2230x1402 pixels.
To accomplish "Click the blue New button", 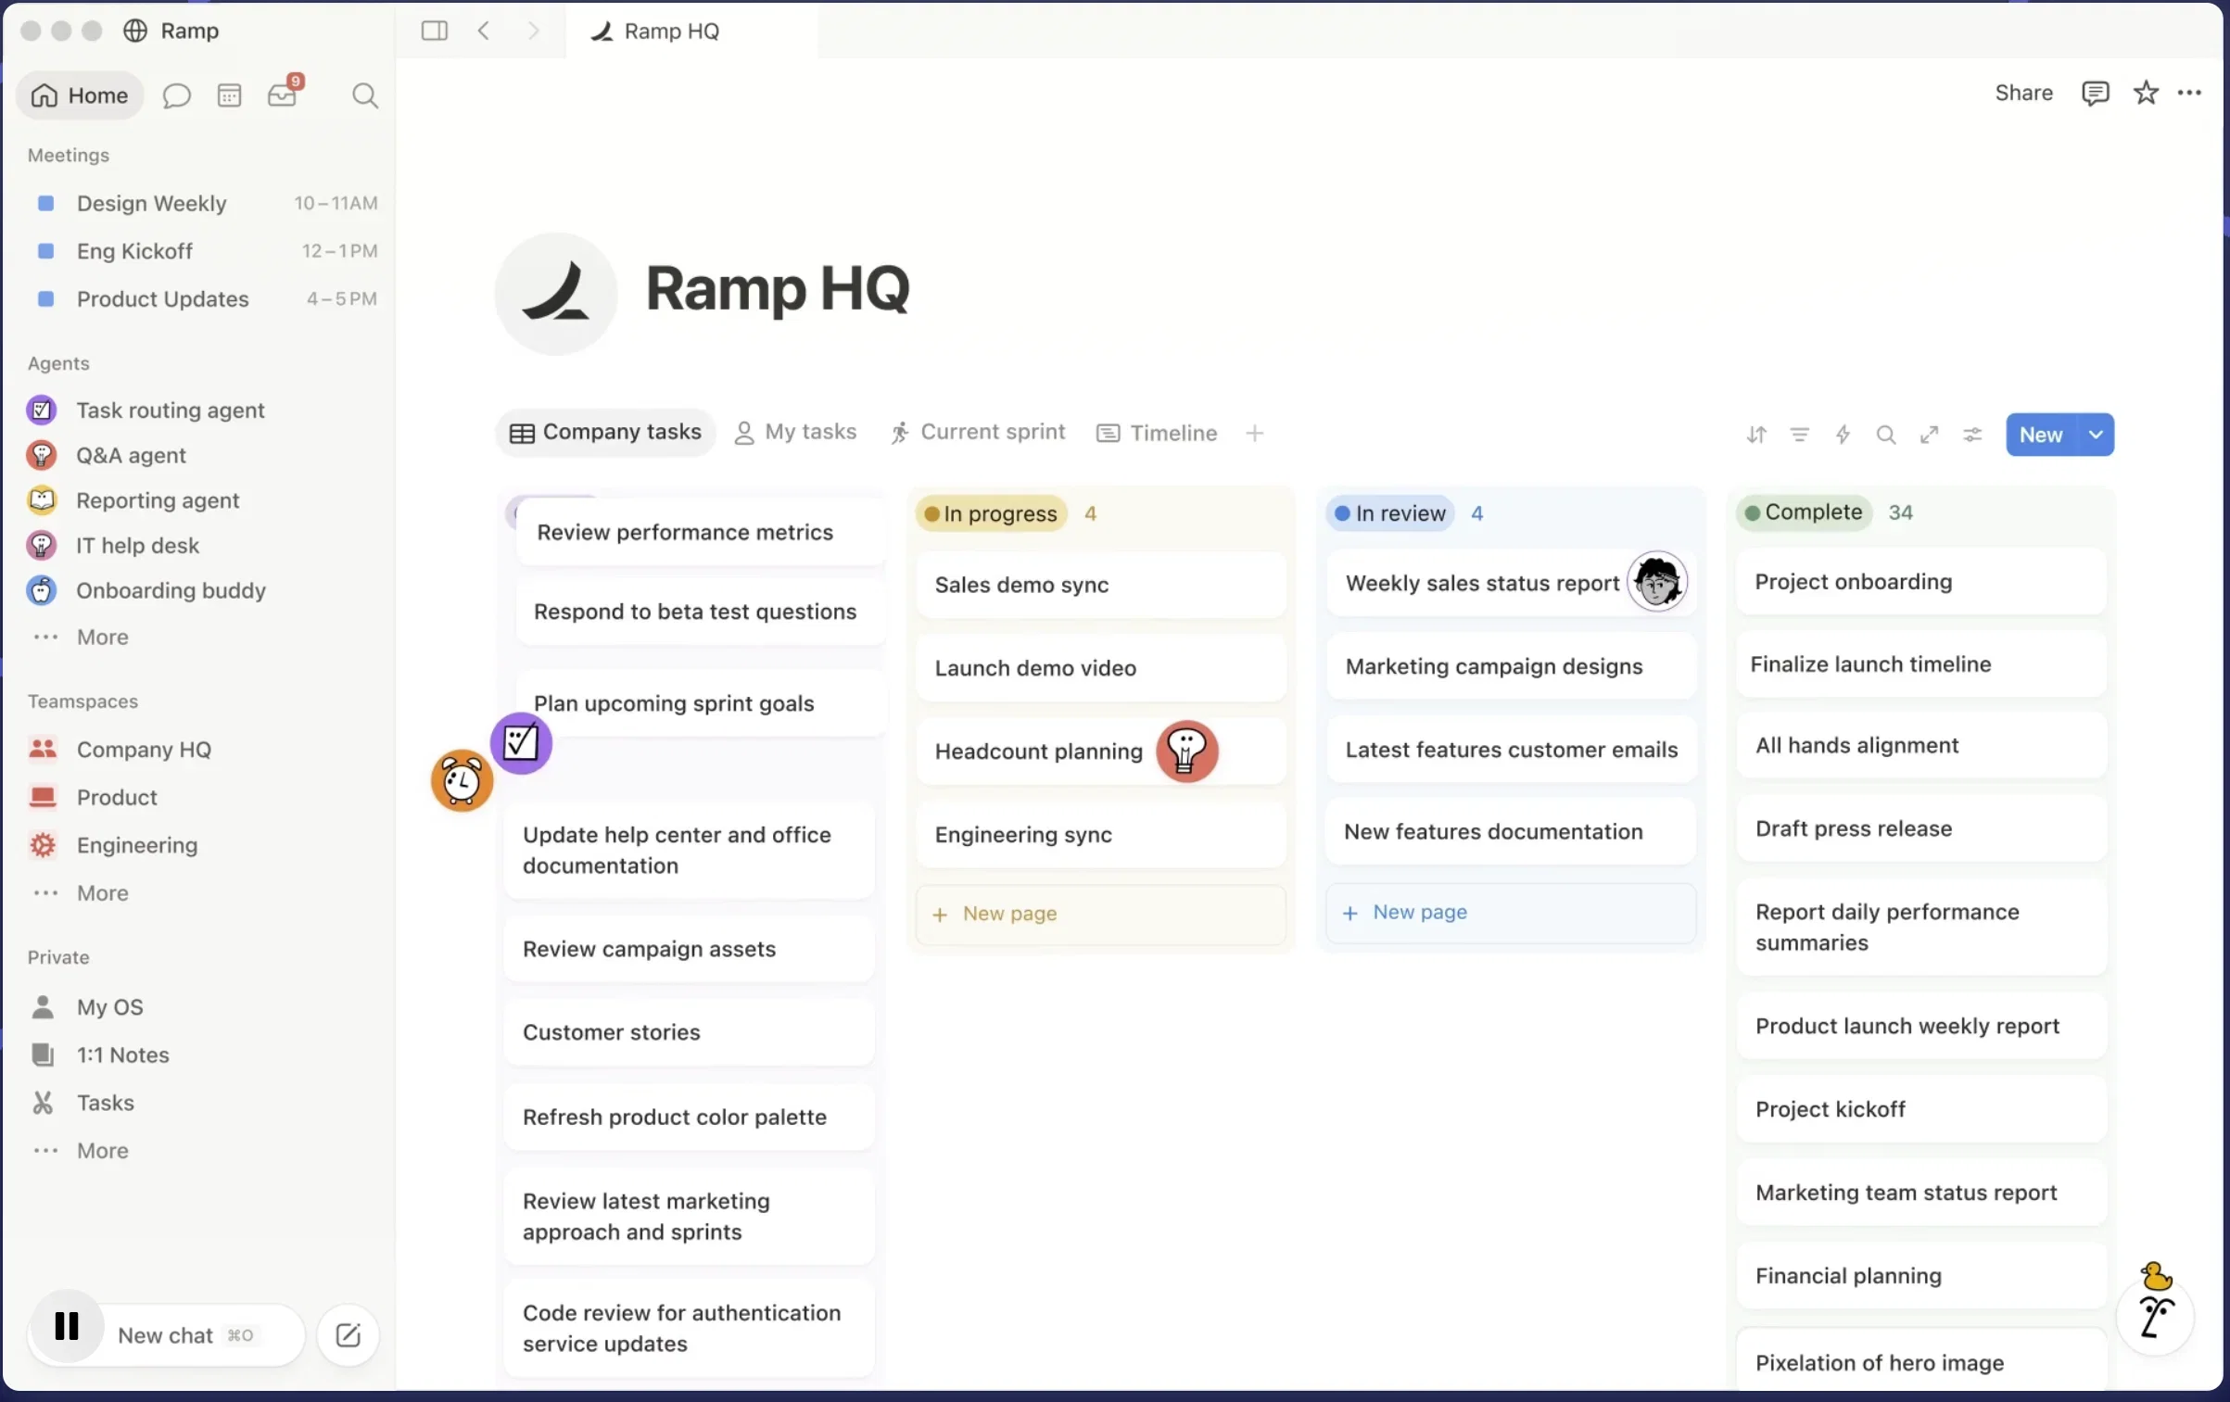I will (2041, 435).
